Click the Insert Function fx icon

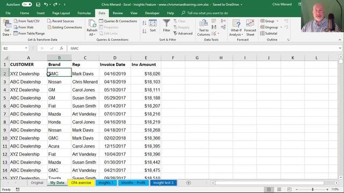(61, 48)
